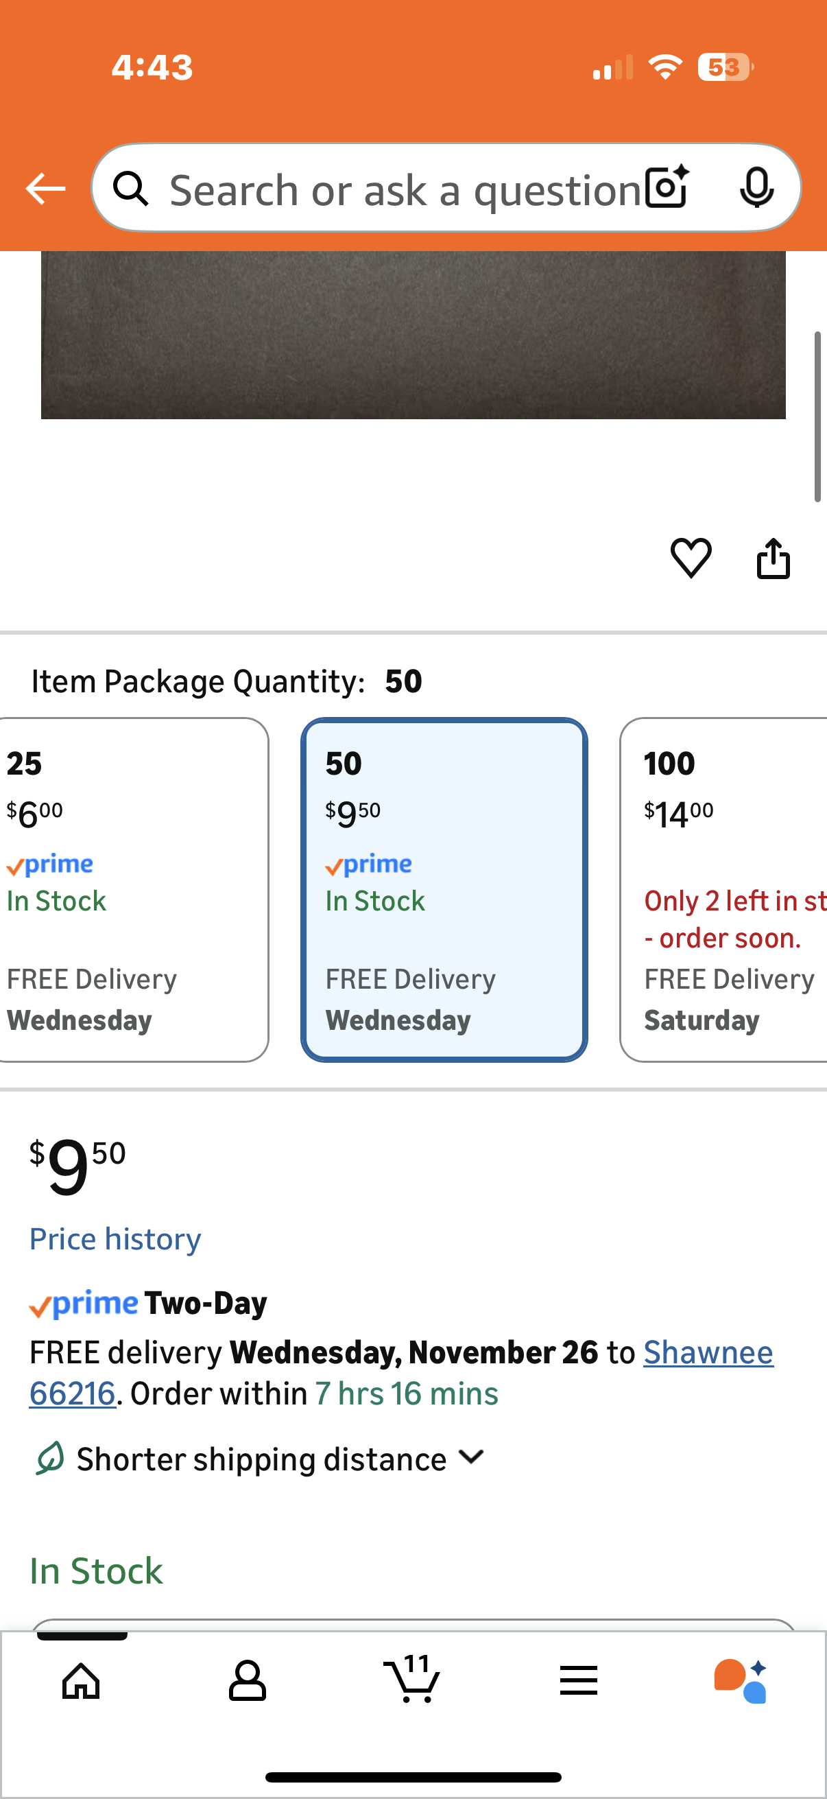
Task: Change delivery address Shawnee 66216
Action: (x=708, y=1353)
